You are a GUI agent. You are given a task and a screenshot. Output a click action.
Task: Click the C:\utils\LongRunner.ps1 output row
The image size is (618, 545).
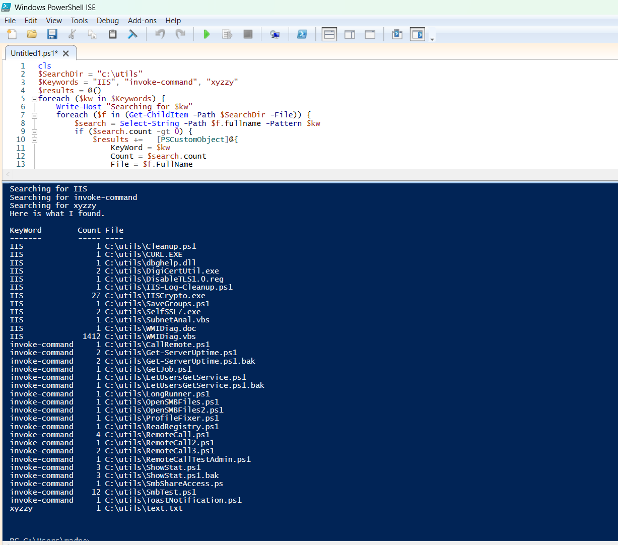point(110,394)
